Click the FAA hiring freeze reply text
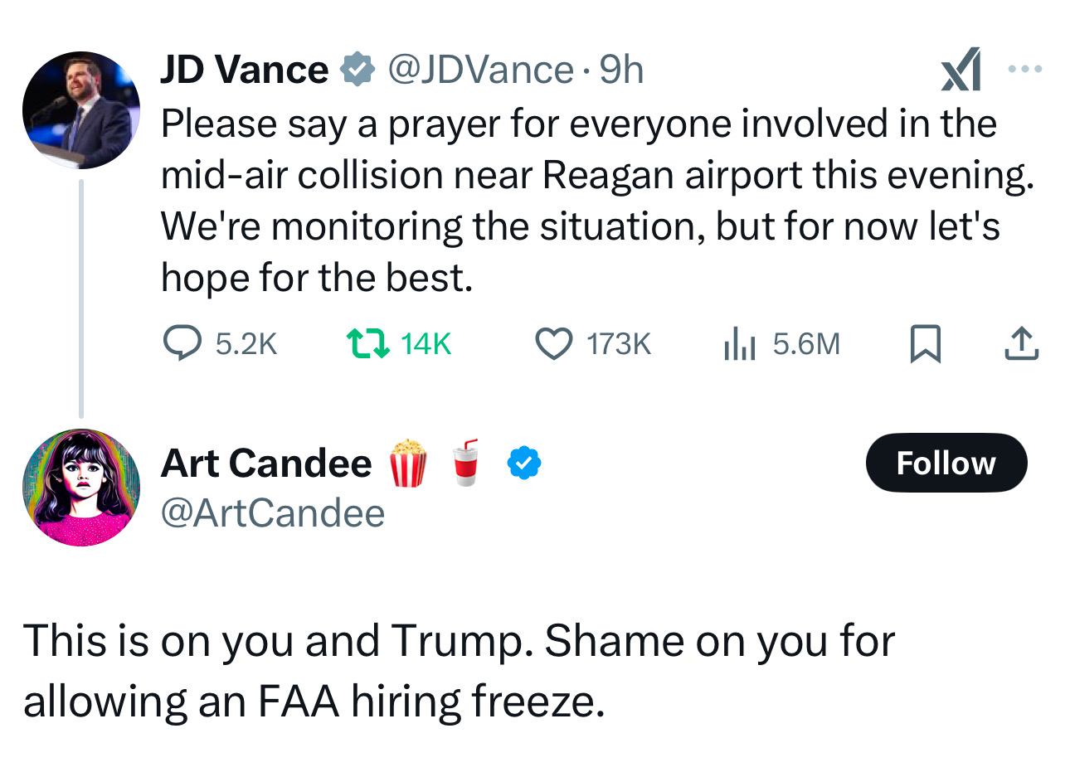The image size is (1070, 772). pyautogui.click(x=458, y=670)
